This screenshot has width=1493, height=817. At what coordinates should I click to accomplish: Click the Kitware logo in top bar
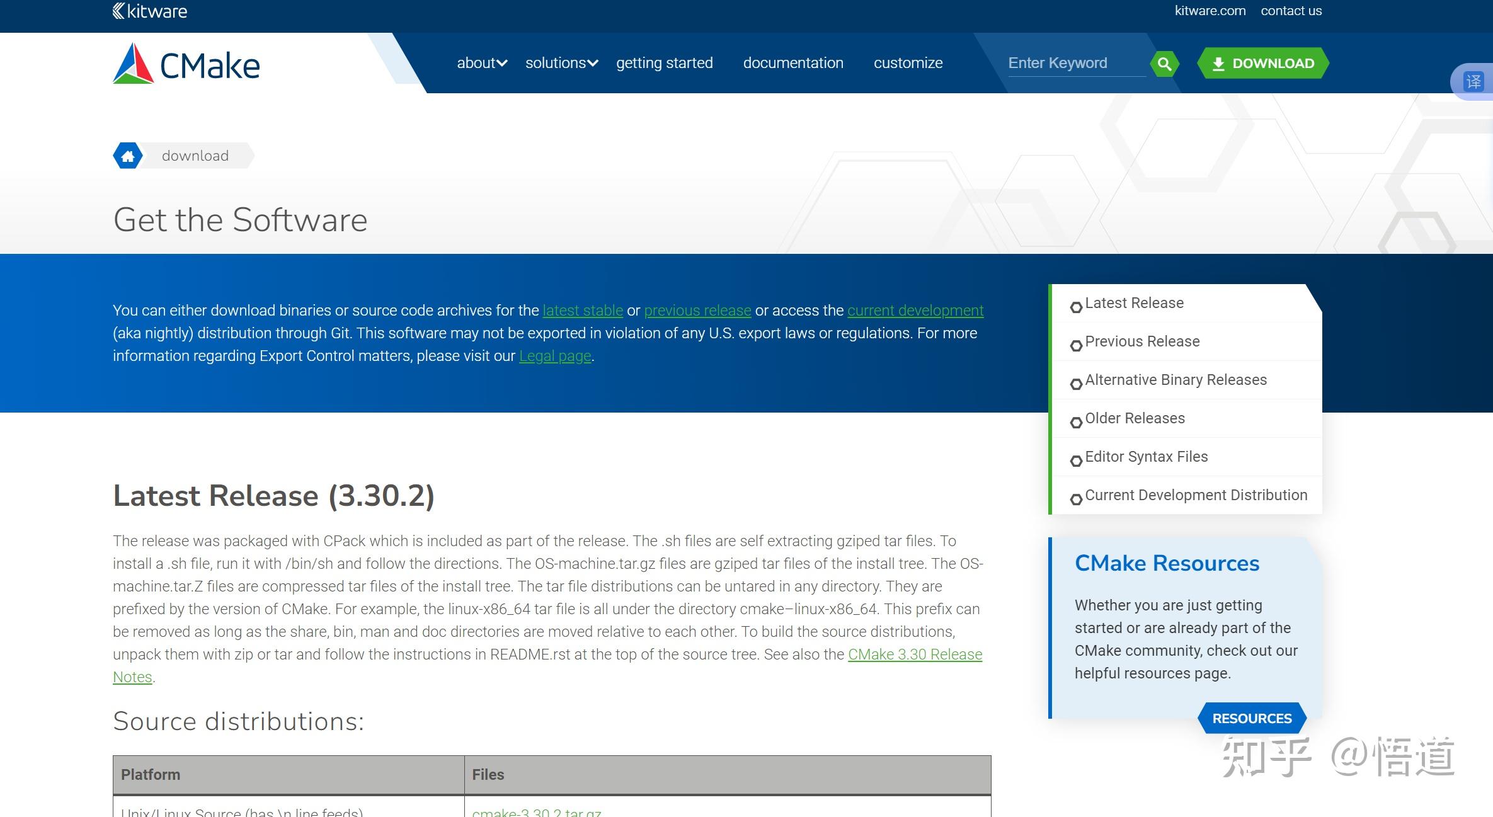click(x=149, y=11)
